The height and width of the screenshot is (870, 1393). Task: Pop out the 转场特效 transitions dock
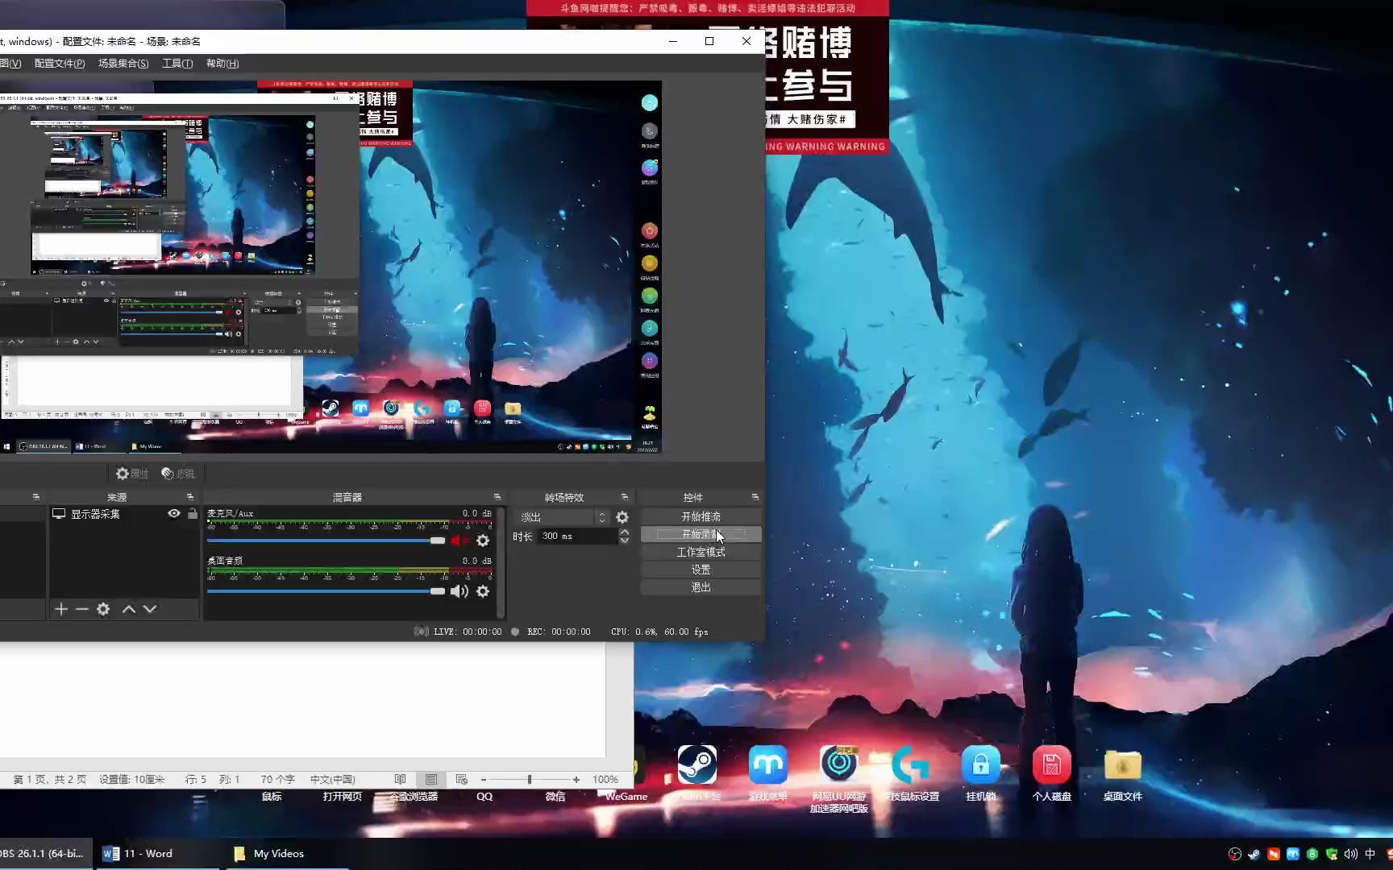pyautogui.click(x=624, y=497)
